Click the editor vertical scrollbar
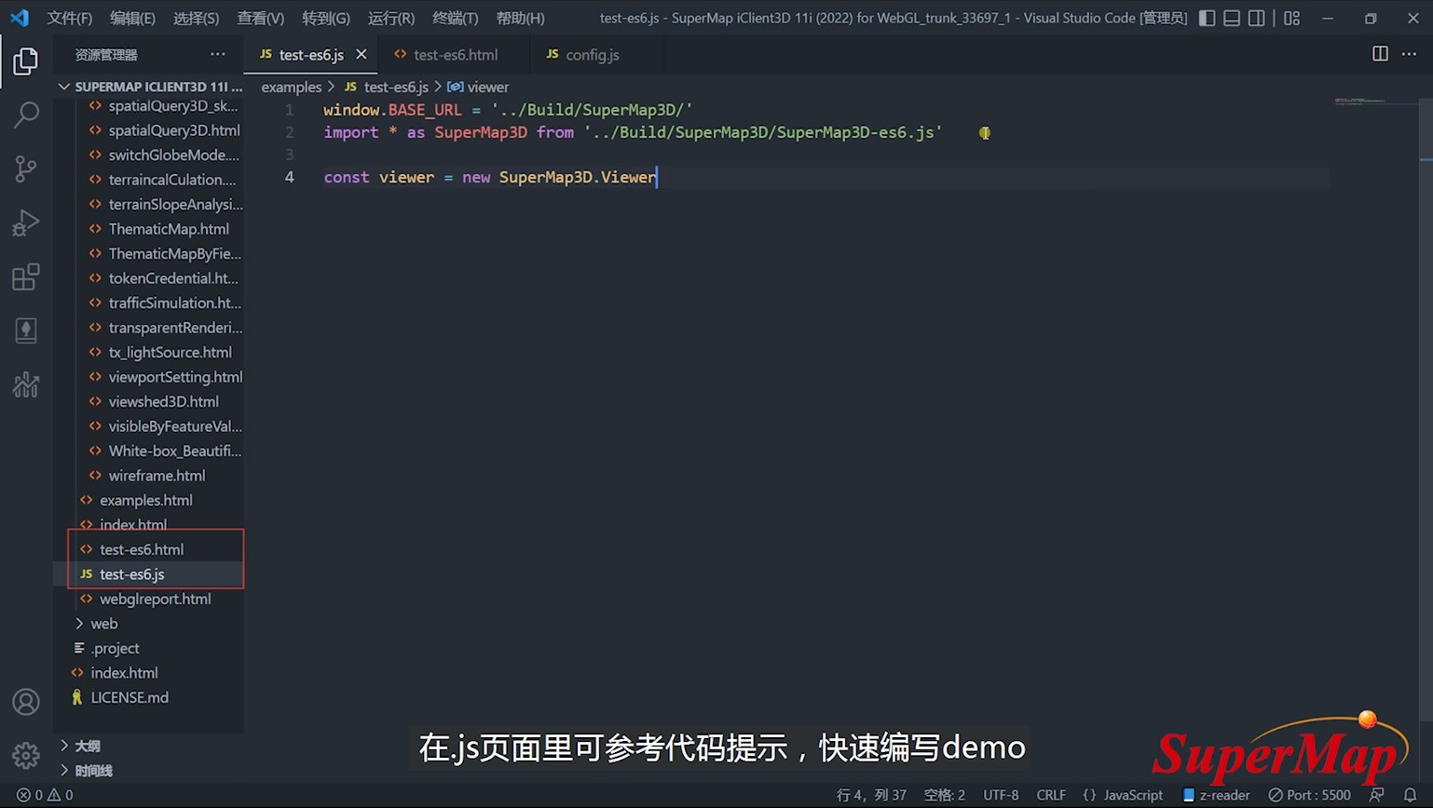 (x=1426, y=410)
